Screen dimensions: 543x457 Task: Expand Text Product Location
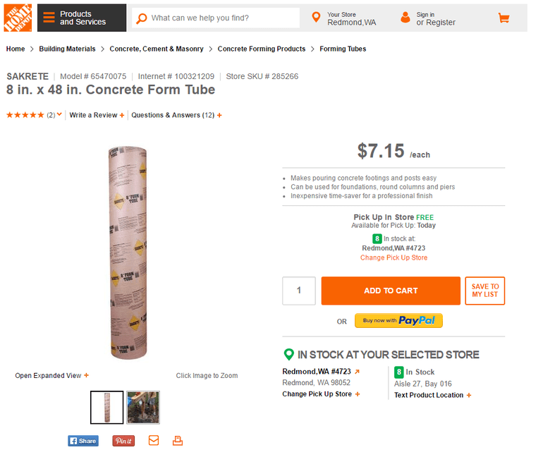pos(432,396)
